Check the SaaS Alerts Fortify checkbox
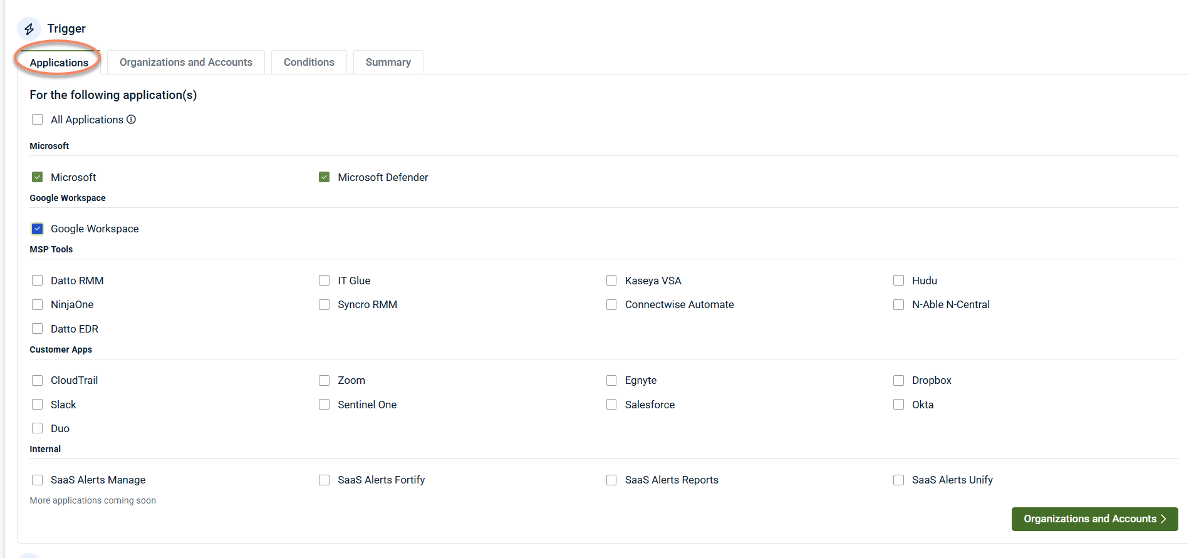This screenshot has height=558, width=1189. pyautogui.click(x=325, y=480)
